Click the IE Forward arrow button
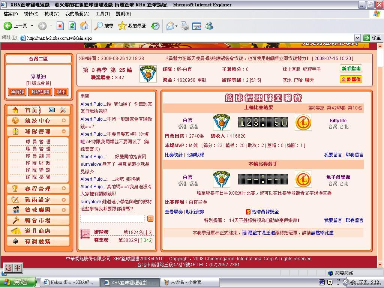This screenshot has width=384, height=288. tap(42, 26)
